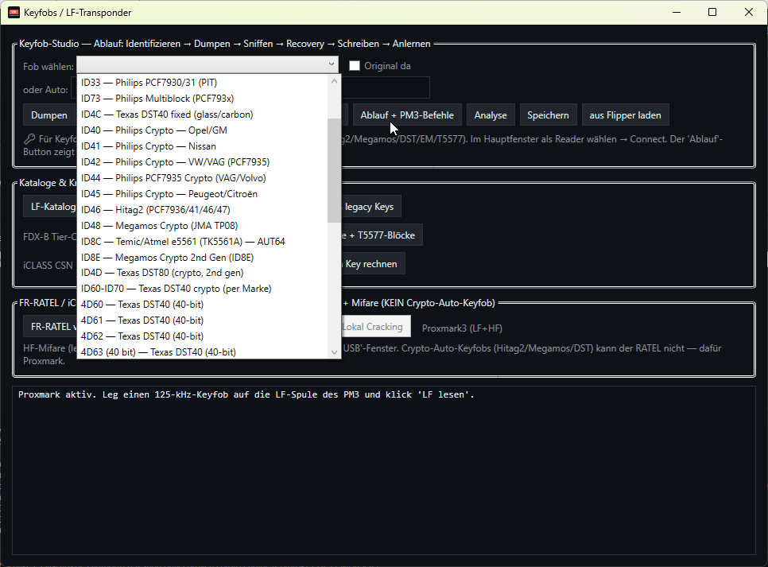Open the 'LF-Katalog' button
The width and height of the screenshot is (768, 567).
click(x=50, y=206)
